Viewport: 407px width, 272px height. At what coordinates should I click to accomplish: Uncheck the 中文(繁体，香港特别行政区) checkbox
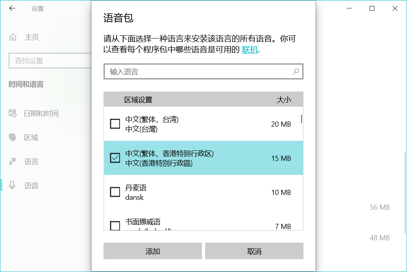(114, 158)
